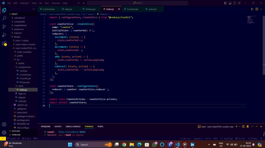Open terminal panel more actions ellipsis
This screenshot has width=265, height=148.
pyautogui.click(x=252, y=127)
